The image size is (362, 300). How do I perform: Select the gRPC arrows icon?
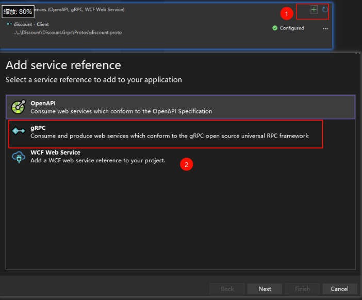point(19,131)
